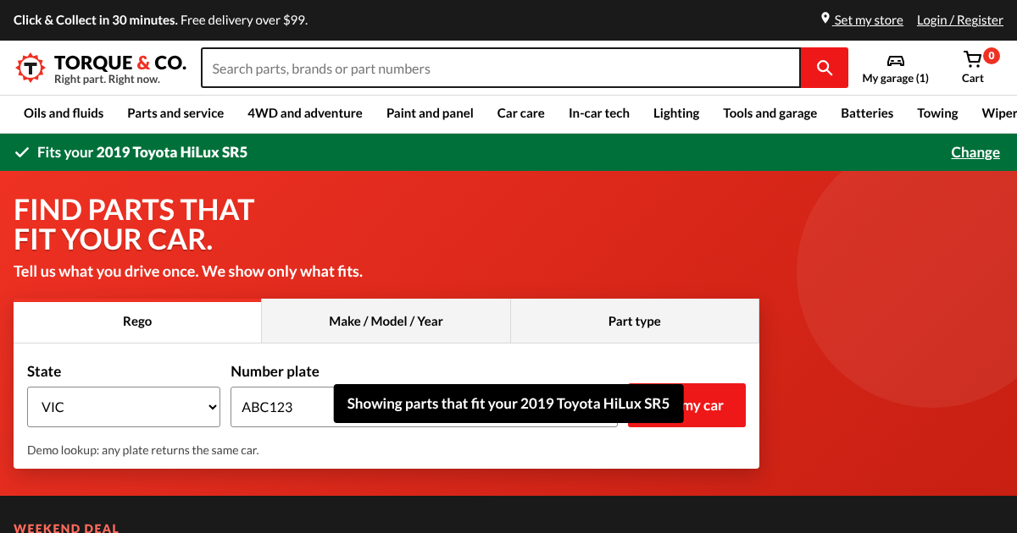Open Car care menu
This screenshot has height=533, width=1017.
click(521, 113)
